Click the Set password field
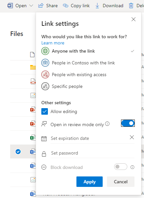 (93, 153)
